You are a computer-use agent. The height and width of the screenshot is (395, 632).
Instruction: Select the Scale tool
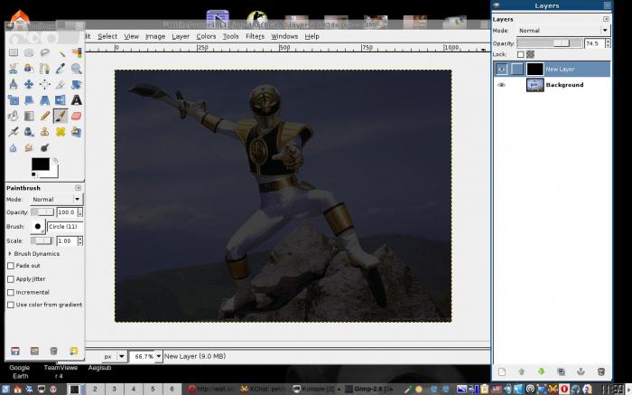(x=14, y=100)
